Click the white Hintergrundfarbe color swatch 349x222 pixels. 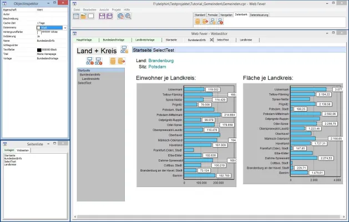pyautogui.click(x=39, y=32)
